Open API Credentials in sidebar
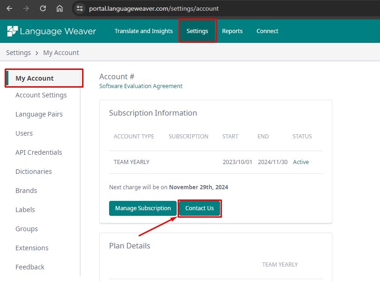The image size is (380, 282). 39,152
